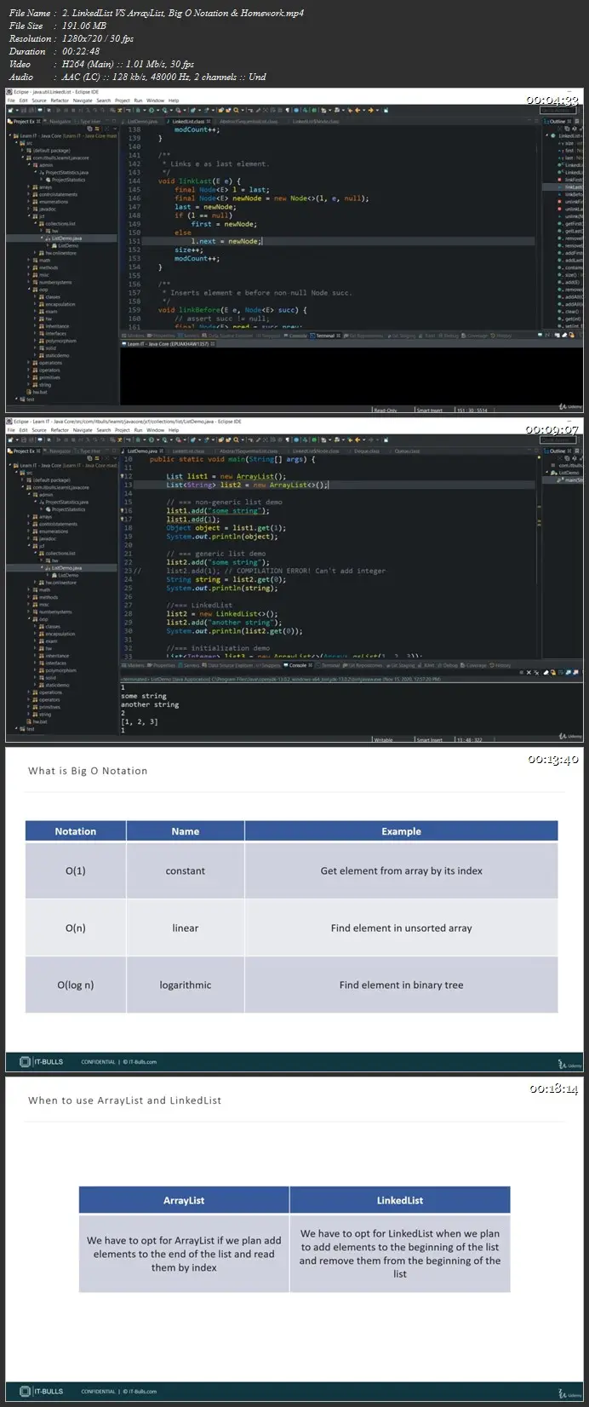Open Deque.class editor tab
The height and width of the screenshot is (1407, 589).
click(365, 451)
